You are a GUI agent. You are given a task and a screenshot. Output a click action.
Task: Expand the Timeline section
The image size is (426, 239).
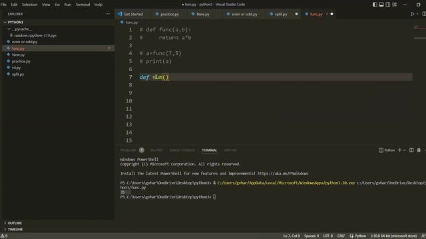15,230
